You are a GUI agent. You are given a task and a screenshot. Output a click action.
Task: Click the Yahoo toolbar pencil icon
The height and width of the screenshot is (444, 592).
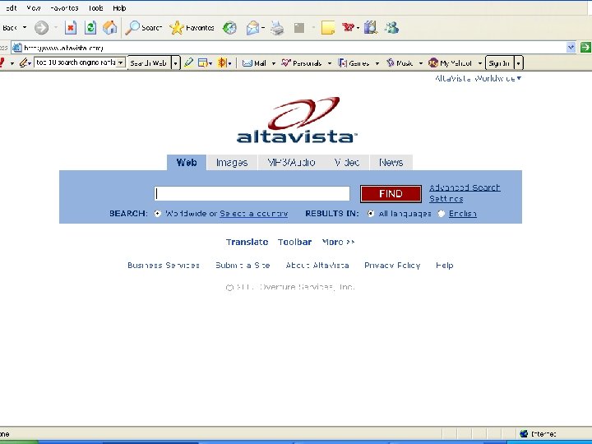(x=24, y=62)
